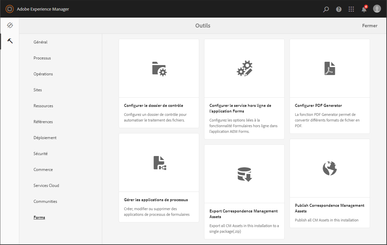Select the Ressources category
387x245 pixels.
44,106
